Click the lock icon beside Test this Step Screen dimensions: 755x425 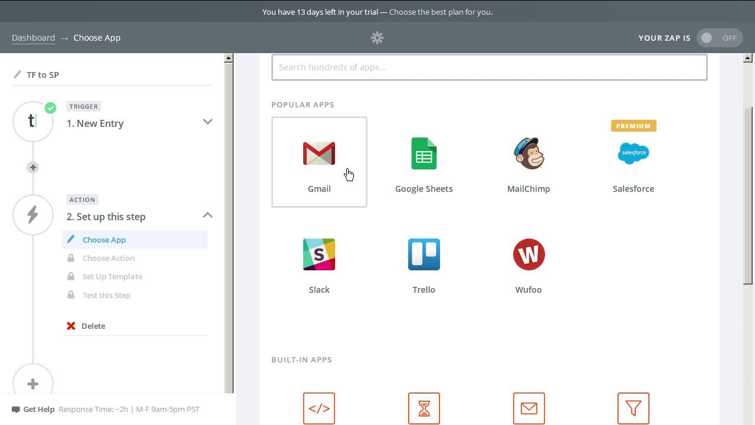coord(71,295)
